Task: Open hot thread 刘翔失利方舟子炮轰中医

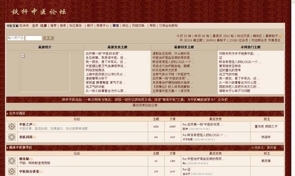Action: pos(239,54)
